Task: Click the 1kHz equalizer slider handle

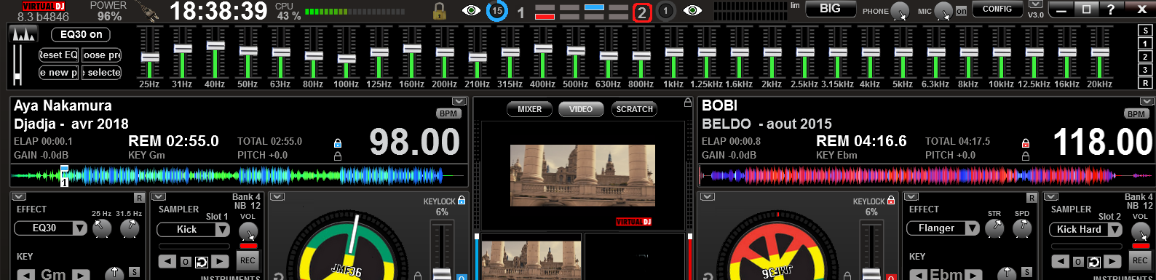Action: 674,52
